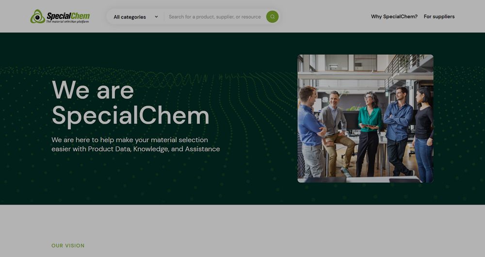Click the OUR VISION label

(68, 245)
